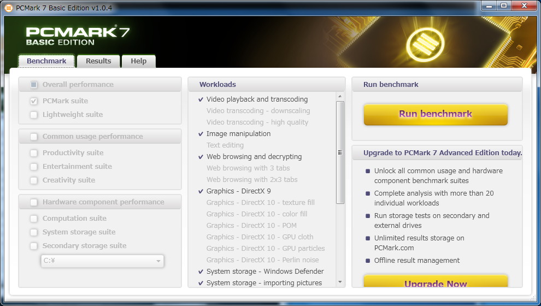The width and height of the screenshot is (541, 306).
Task: Select 'Graphics - DirectX 10 - Perlin noise'
Action: pyautogui.click(x=262, y=260)
